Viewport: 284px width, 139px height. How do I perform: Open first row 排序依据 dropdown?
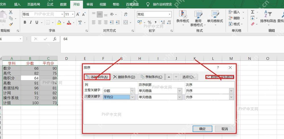tap(180, 91)
